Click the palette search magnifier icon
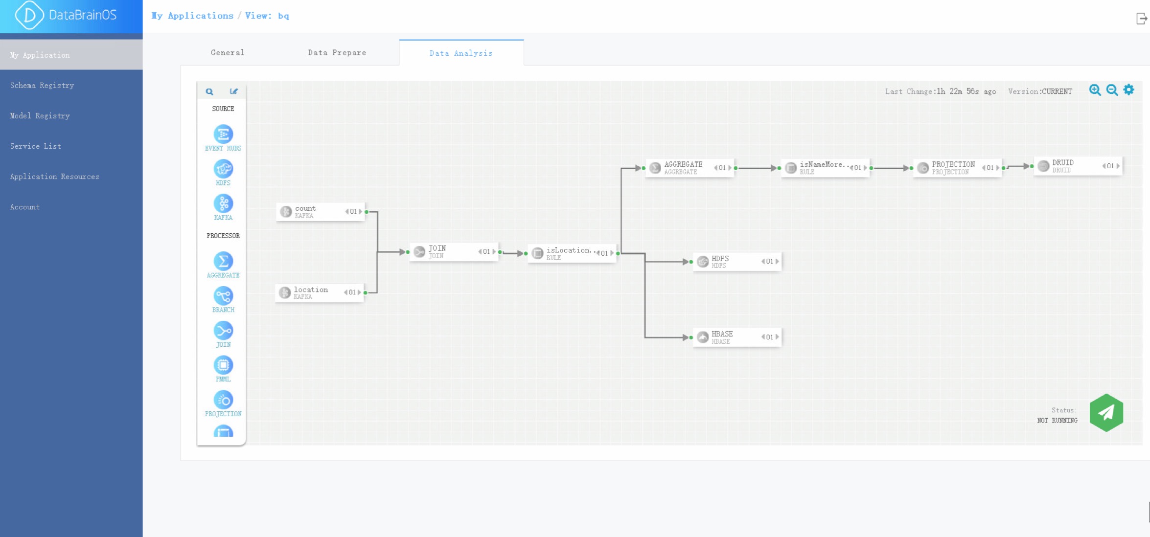 (209, 91)
